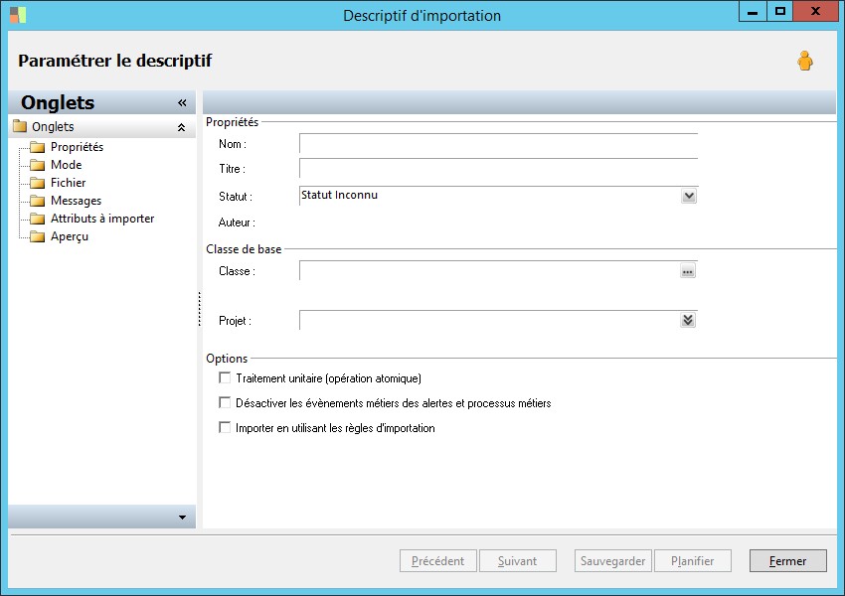Click the Attributs à importer folder icon

coord(38,220)
